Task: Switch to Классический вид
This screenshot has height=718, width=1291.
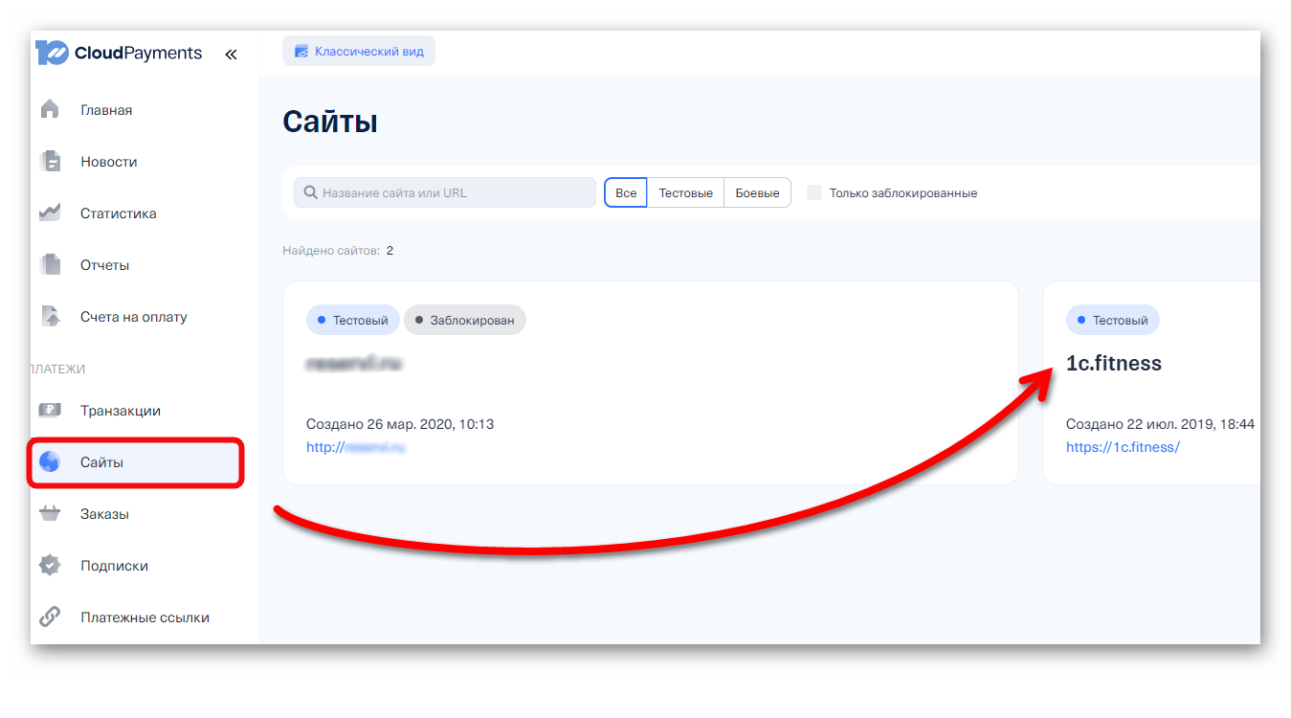Action: [x=359, y=52]
